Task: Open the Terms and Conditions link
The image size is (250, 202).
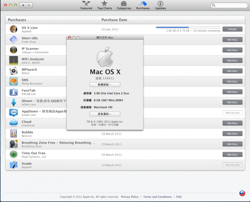Action: click(157, 197)
